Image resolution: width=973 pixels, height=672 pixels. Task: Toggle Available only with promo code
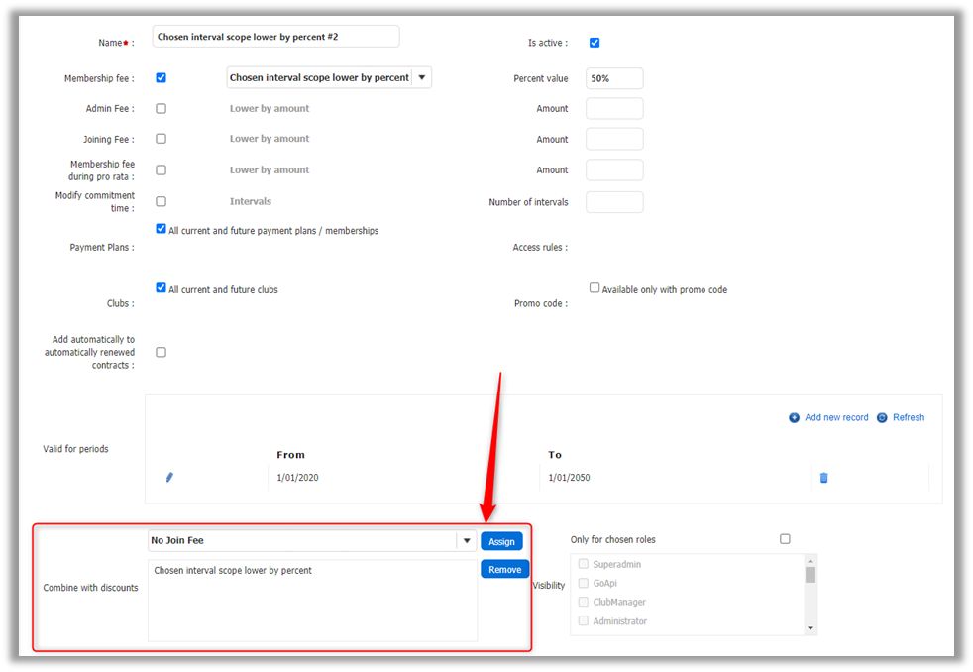(x=595, y=288)
